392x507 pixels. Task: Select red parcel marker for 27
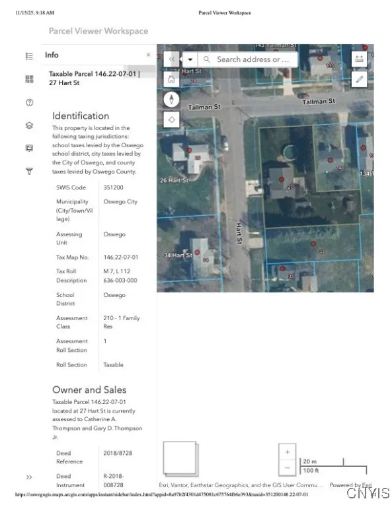282,180
